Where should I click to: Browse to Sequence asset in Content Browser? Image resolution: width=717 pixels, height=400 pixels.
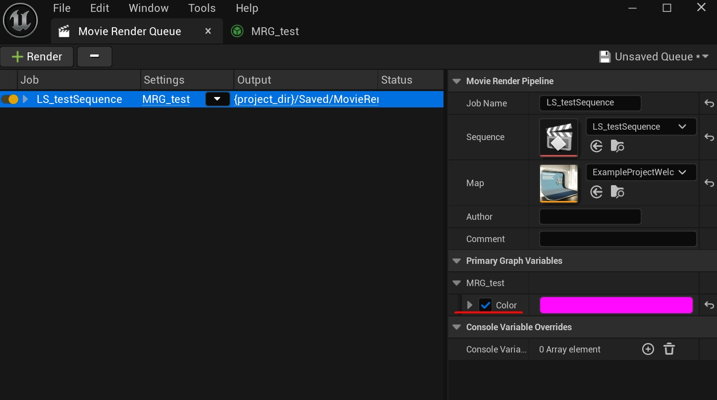click(617, 146)
